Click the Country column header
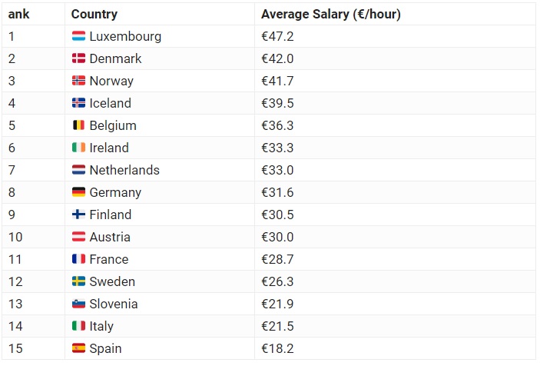This screenshot has height=366, width=540. pos(94,15)
